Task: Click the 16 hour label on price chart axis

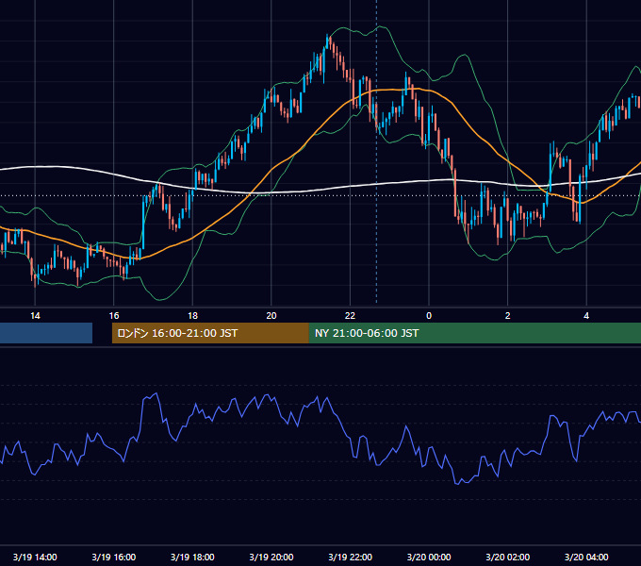Action: click(114, 316)
